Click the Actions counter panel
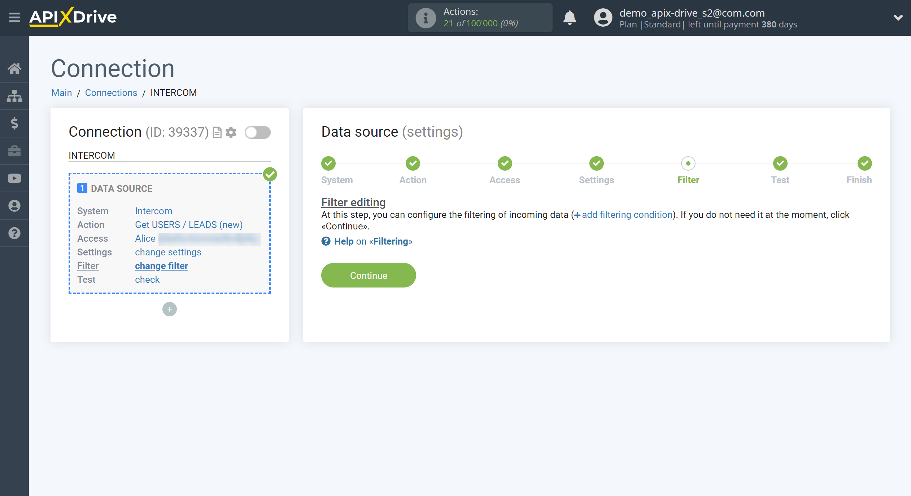This screenshot has height=496, width=911. (x=480, y=18)
